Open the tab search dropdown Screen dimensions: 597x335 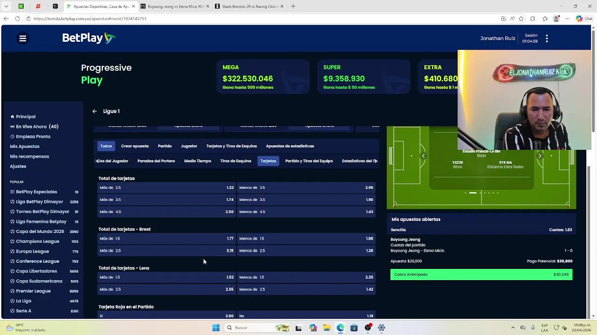[x=6, y=6]
